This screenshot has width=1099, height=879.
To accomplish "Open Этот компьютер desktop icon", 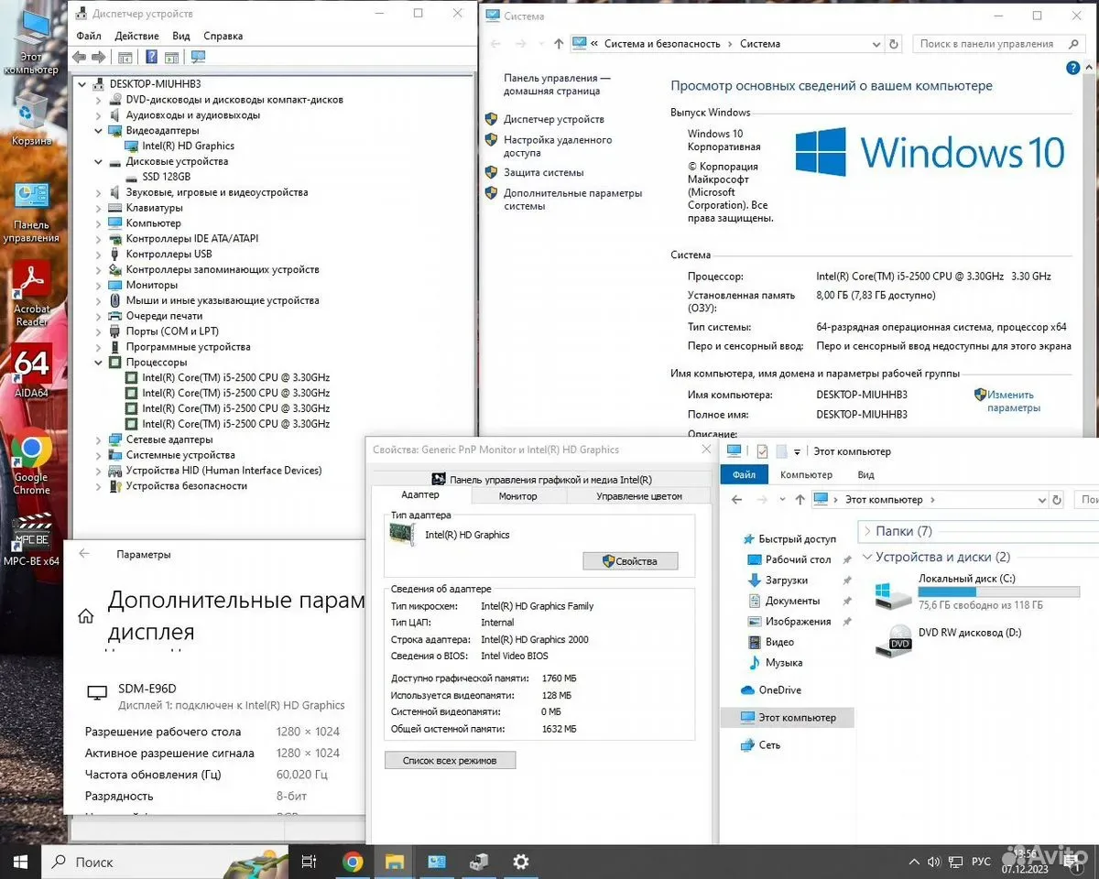I will pyautogui.click(x=31, y=41).
